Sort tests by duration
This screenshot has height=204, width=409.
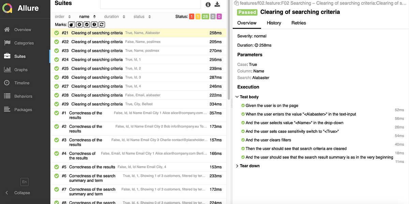(115, 17)
